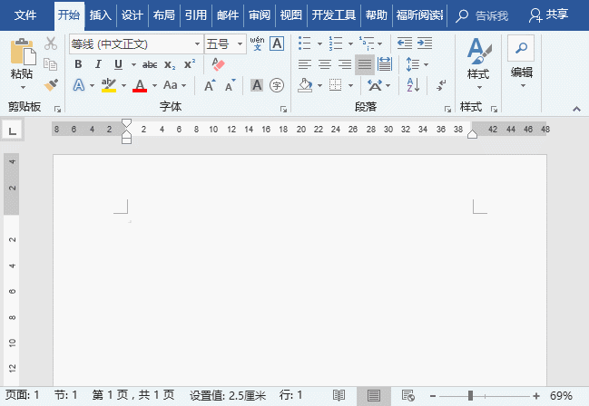Center-align the paragraph text

coord(324,64)
